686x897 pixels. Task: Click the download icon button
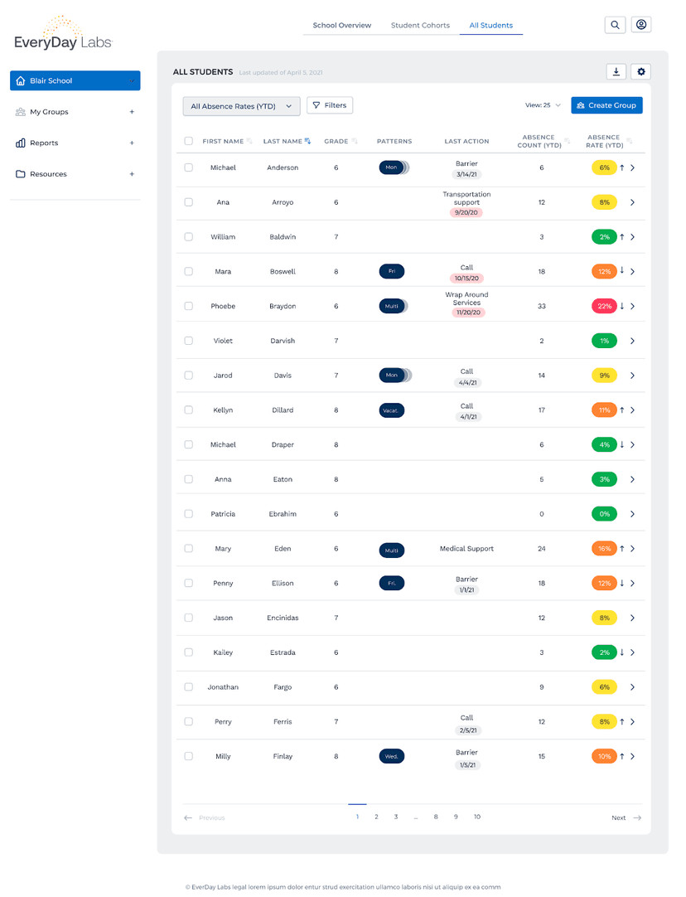(x=616, y=72)
